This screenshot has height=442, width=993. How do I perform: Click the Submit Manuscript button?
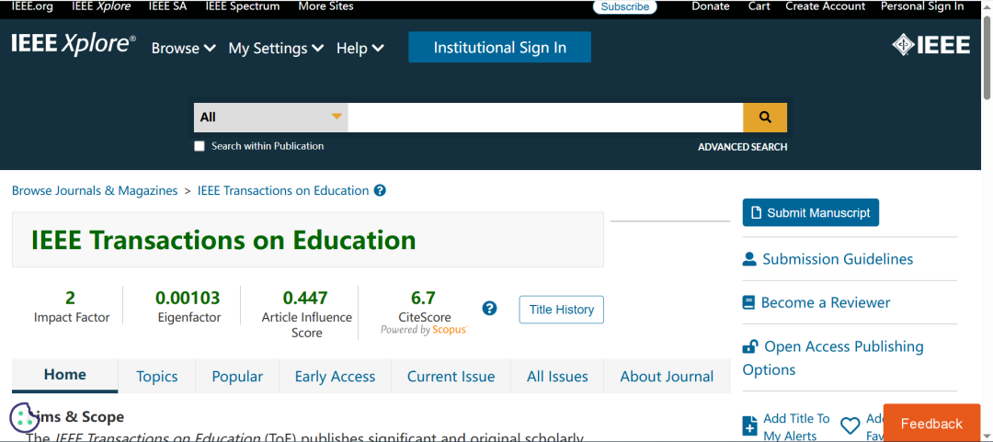pyautogui.click(x=811, y=213)
